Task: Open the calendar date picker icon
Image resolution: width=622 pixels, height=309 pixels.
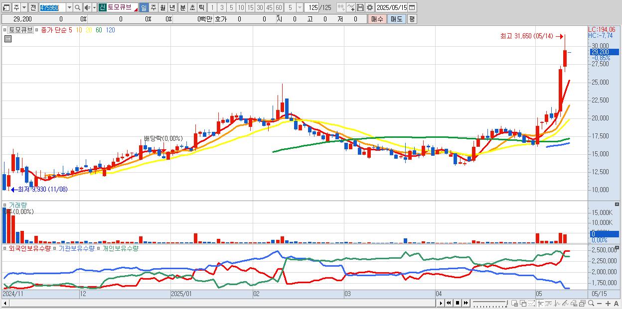Action: [412, 7]
